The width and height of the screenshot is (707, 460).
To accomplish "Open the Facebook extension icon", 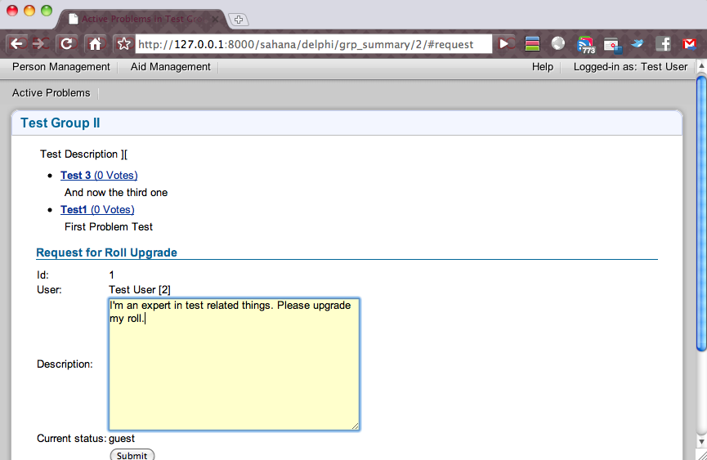I will coord(663,44).
